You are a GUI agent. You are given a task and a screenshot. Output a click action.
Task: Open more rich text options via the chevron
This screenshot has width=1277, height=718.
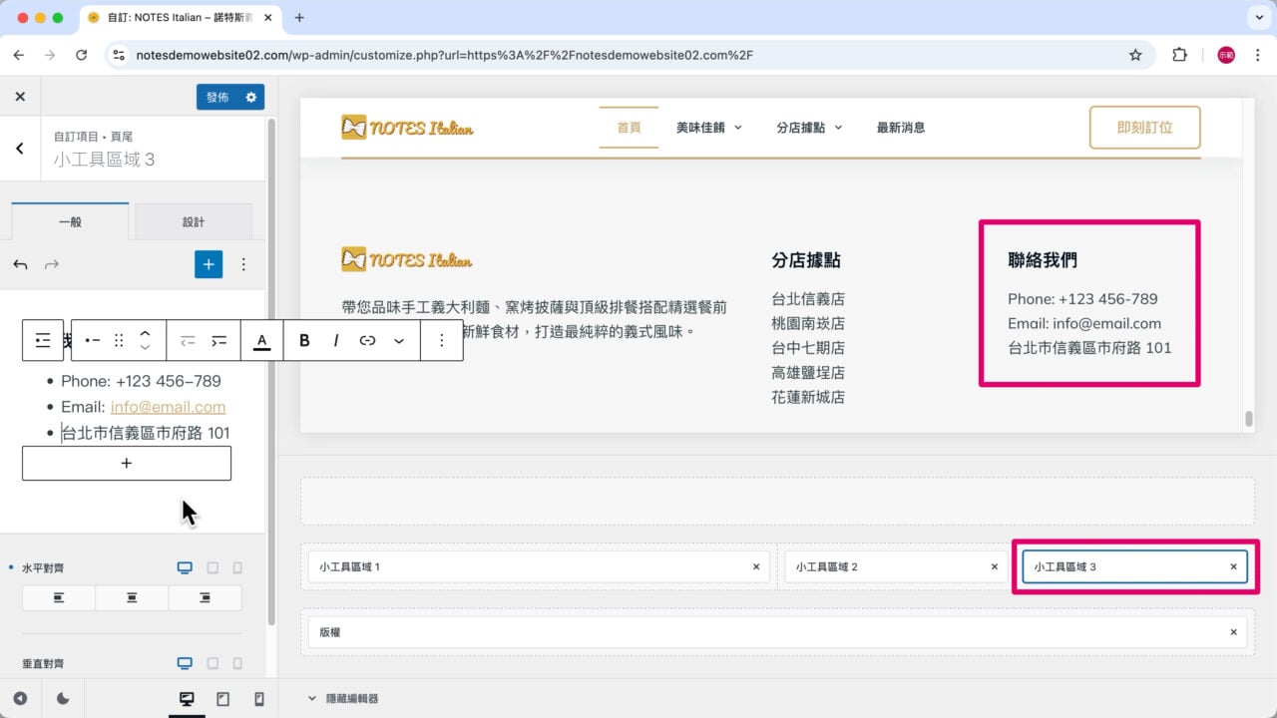[398, 340]
